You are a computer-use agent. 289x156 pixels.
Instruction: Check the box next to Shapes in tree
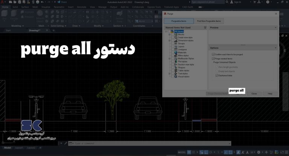point(172,68)
